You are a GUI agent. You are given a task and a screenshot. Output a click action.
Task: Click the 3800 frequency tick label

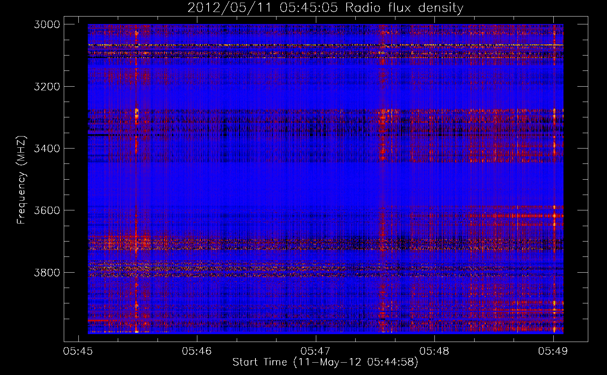tap(47, 272)
